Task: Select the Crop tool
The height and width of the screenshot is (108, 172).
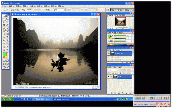Action: pos(4,25)
